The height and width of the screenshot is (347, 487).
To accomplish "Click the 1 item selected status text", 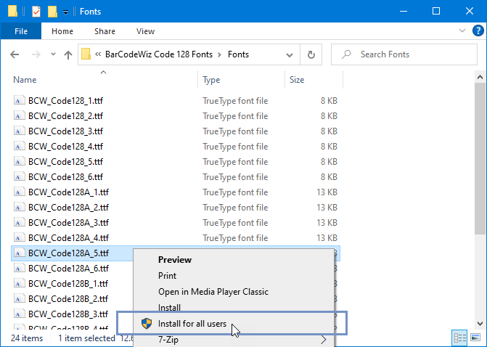I will 86,338.
